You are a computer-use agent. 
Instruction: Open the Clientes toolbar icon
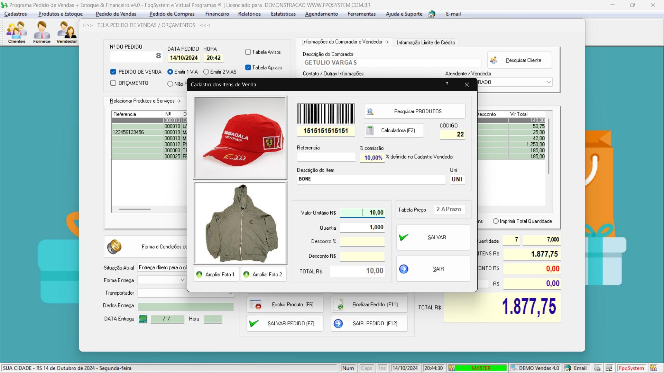pos(17,32)
